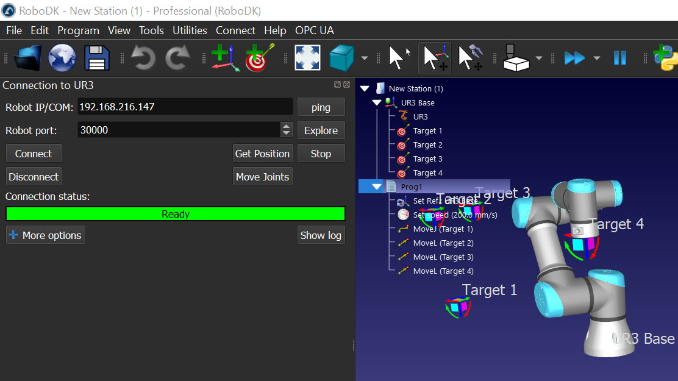Screen dimensions: 678x381
Task: Open the robot machining project icon
Action: pyautogui.click(x=516, y=58)
